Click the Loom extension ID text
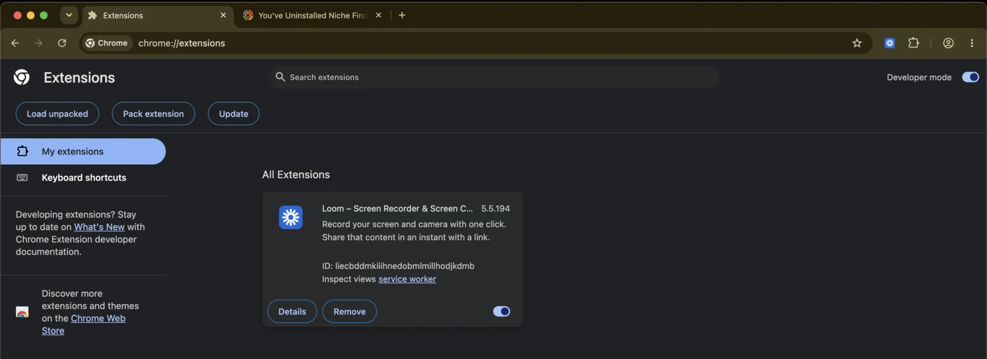The height and width of the screenshot is (359, 987). tap(398, 266)
